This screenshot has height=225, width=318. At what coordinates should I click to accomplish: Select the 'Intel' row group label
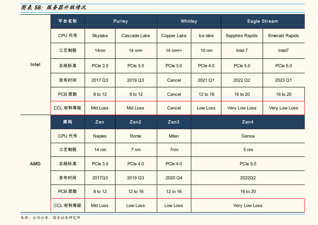pyautogui.click(x=35, y=65)
